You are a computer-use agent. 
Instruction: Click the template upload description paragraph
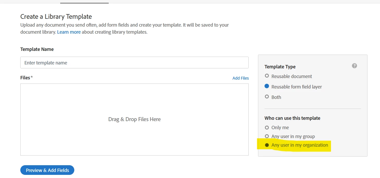(x=124, y=28)
